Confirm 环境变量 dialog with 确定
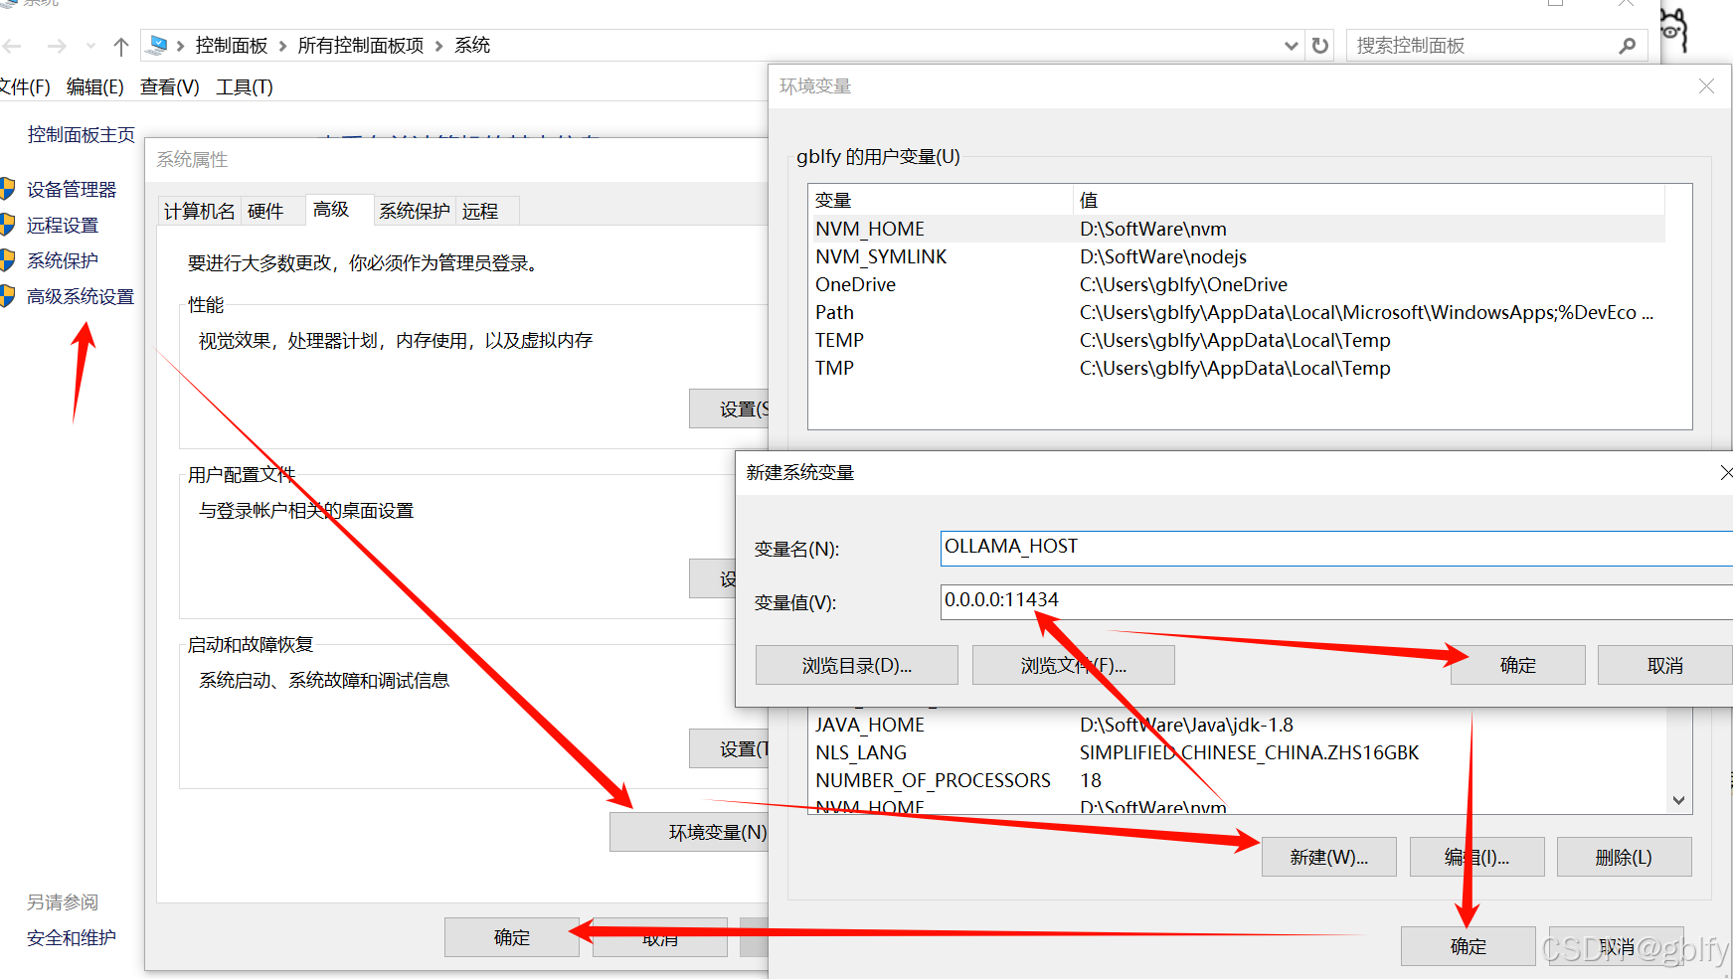The image size is (1733, 979). point(1469,946)
